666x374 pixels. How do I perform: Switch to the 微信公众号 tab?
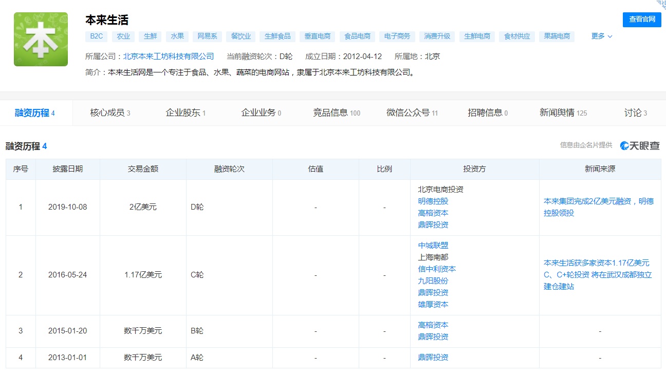(412, 113)
